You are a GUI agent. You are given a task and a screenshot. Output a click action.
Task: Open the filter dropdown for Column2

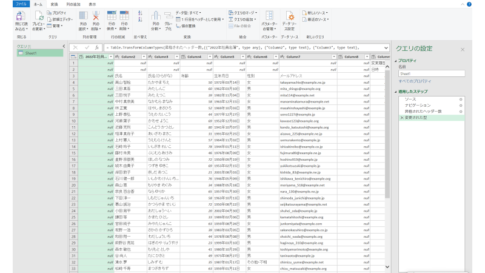[x=144, y=56]
